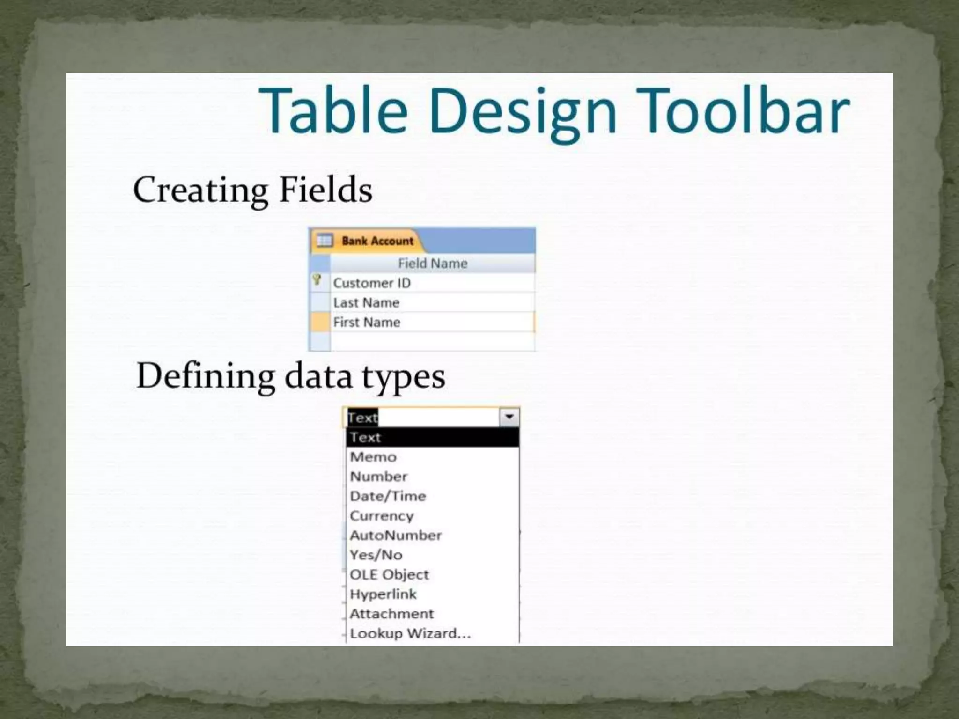The width and height of the screenshot is (959, 719).
Task: Expand the data type dropdown arrow
Action: coord(509,417)
